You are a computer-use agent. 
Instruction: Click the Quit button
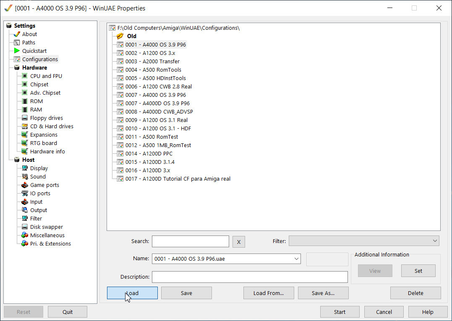68,312
